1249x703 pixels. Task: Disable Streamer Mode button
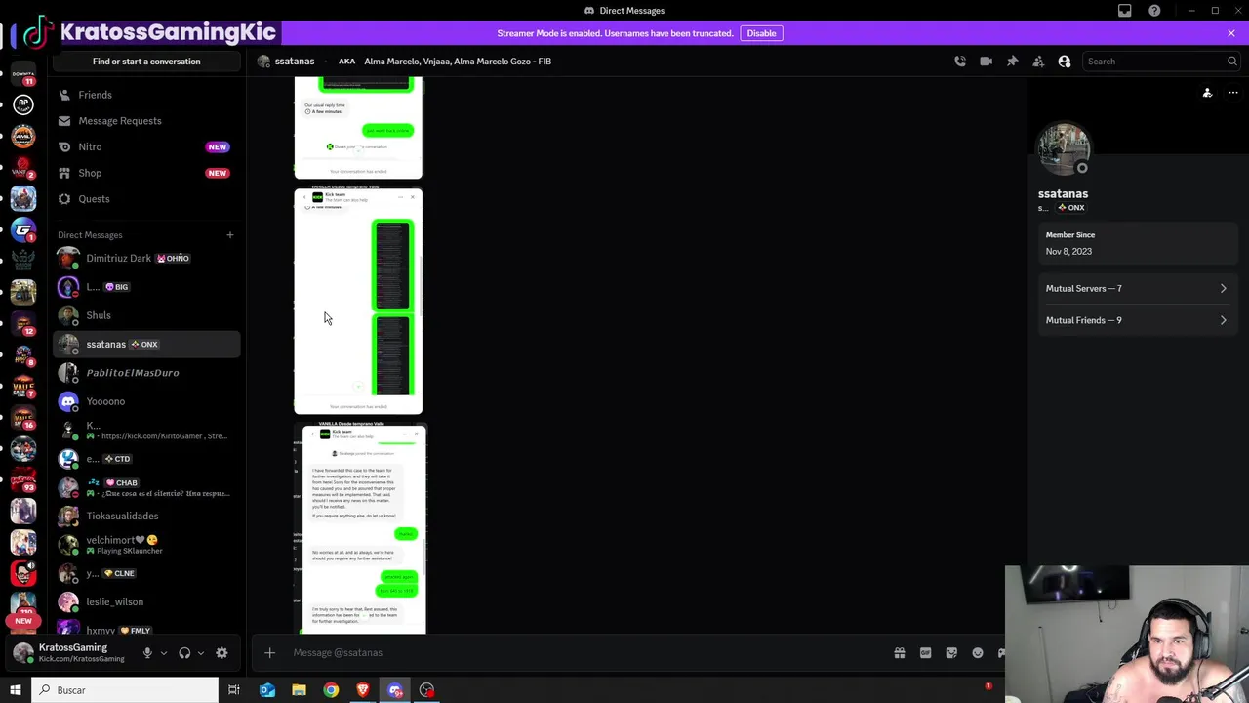761,33
